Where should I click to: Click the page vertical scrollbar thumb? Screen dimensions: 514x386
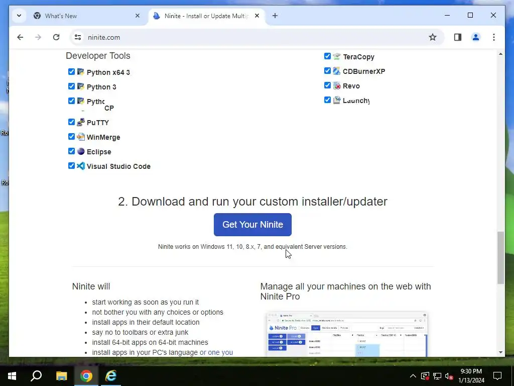pos(500,258)
